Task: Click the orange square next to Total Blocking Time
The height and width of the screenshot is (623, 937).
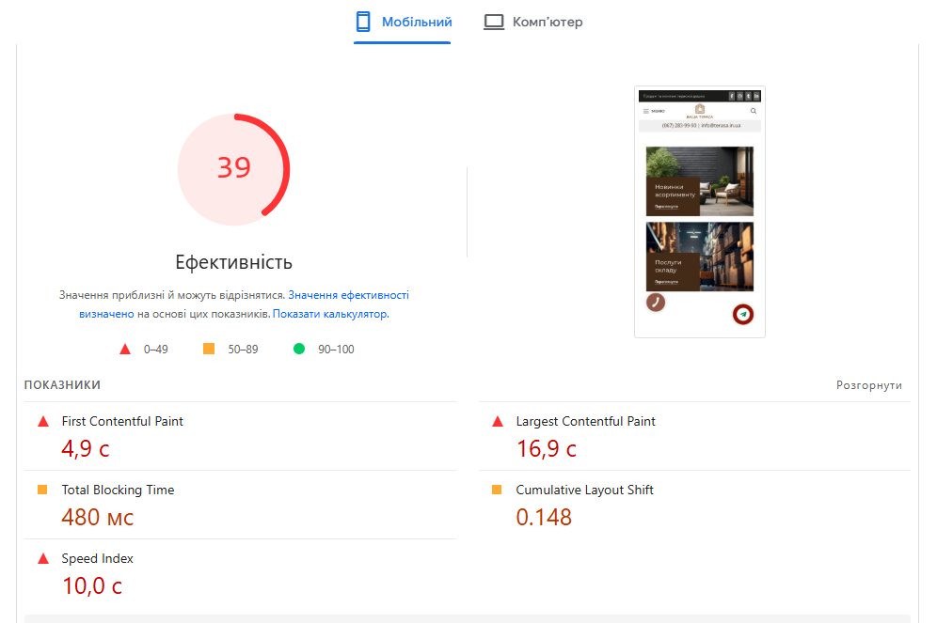Action: pyautogui.click(x=42, y=490)
